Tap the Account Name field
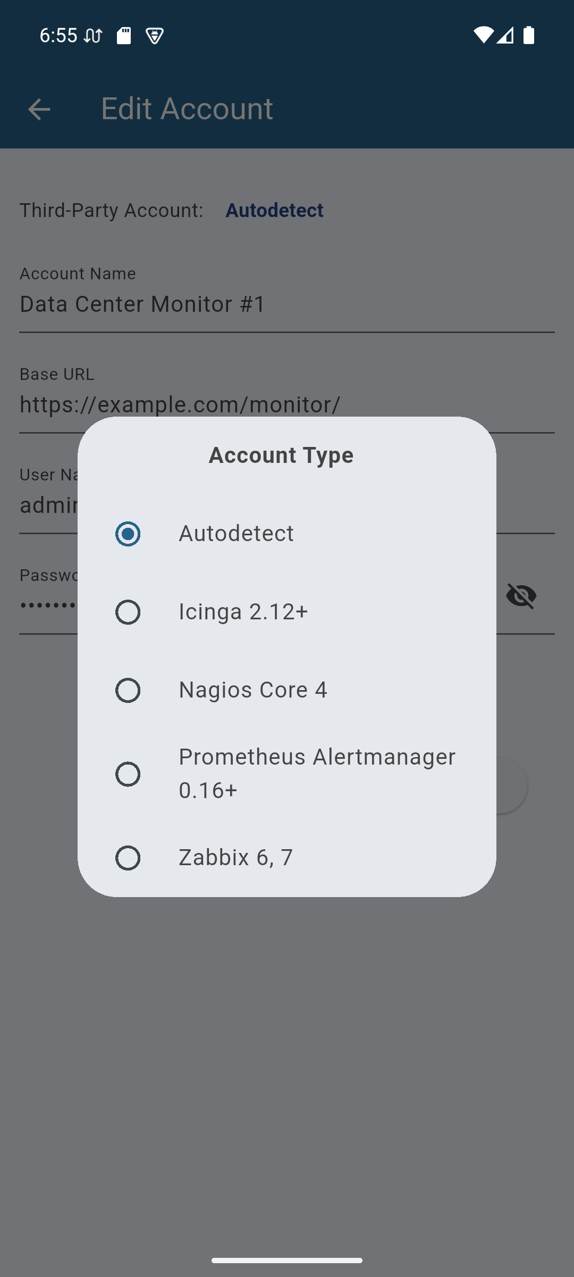574x1277 pixels. pyautogui.click(x=287, y=304)
